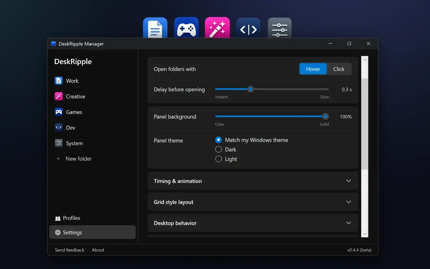Click the 100% panel background value
This screenshot has width=430, height=269.
click(x=346, y=117)
